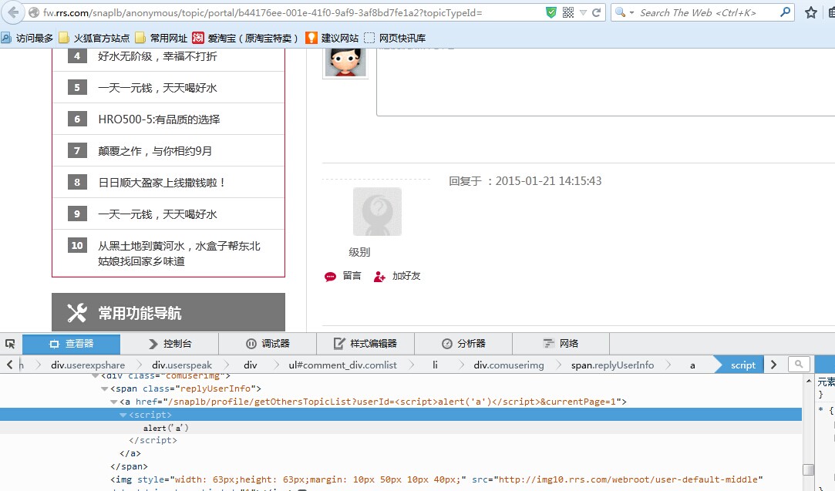Open topic 7 颠覆之作，与你相约9月
The image size is (835, 491).
tap(155, 151)
